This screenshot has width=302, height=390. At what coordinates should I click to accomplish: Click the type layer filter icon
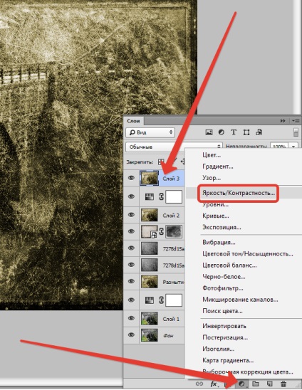pos(234,132)
